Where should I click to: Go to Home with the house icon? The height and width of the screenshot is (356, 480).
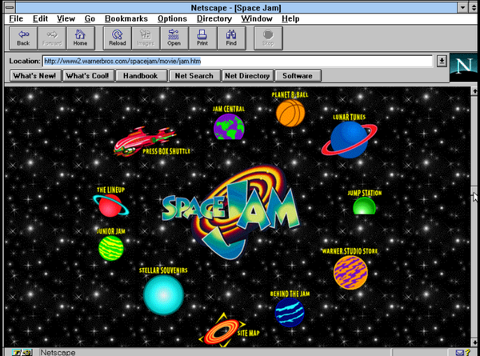click(80, 38)
